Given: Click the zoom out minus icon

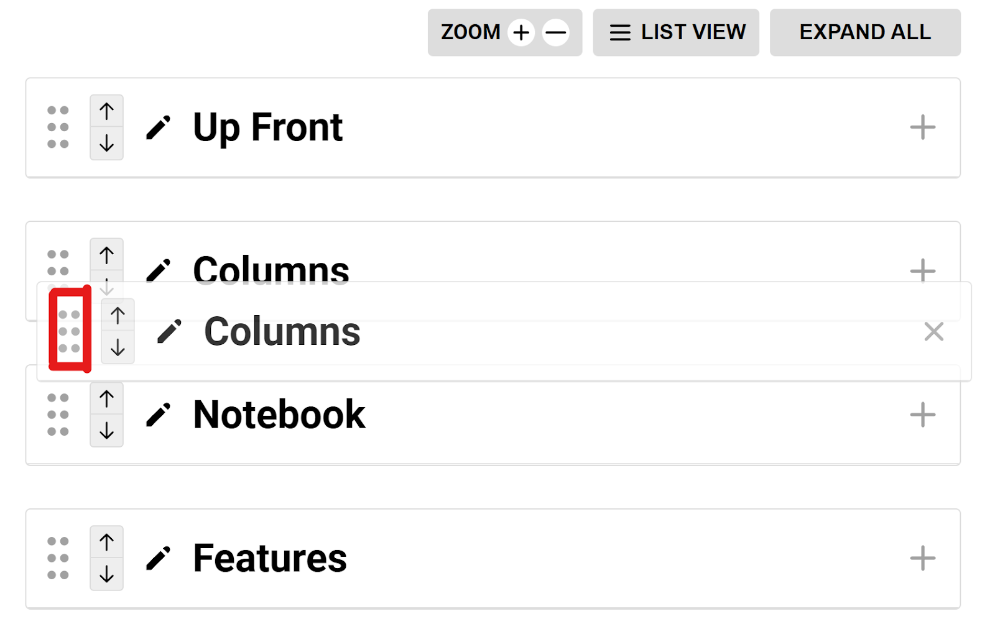Looking at the screenshot, I should point(555,32).
